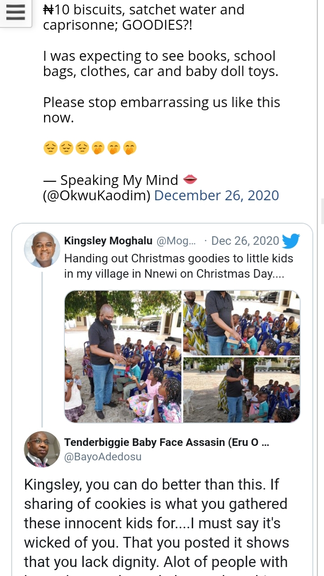324x576 pixels.
Task: Click the Speaking My Mind author name
Action: pyautogui.click(x=119, y=180)
